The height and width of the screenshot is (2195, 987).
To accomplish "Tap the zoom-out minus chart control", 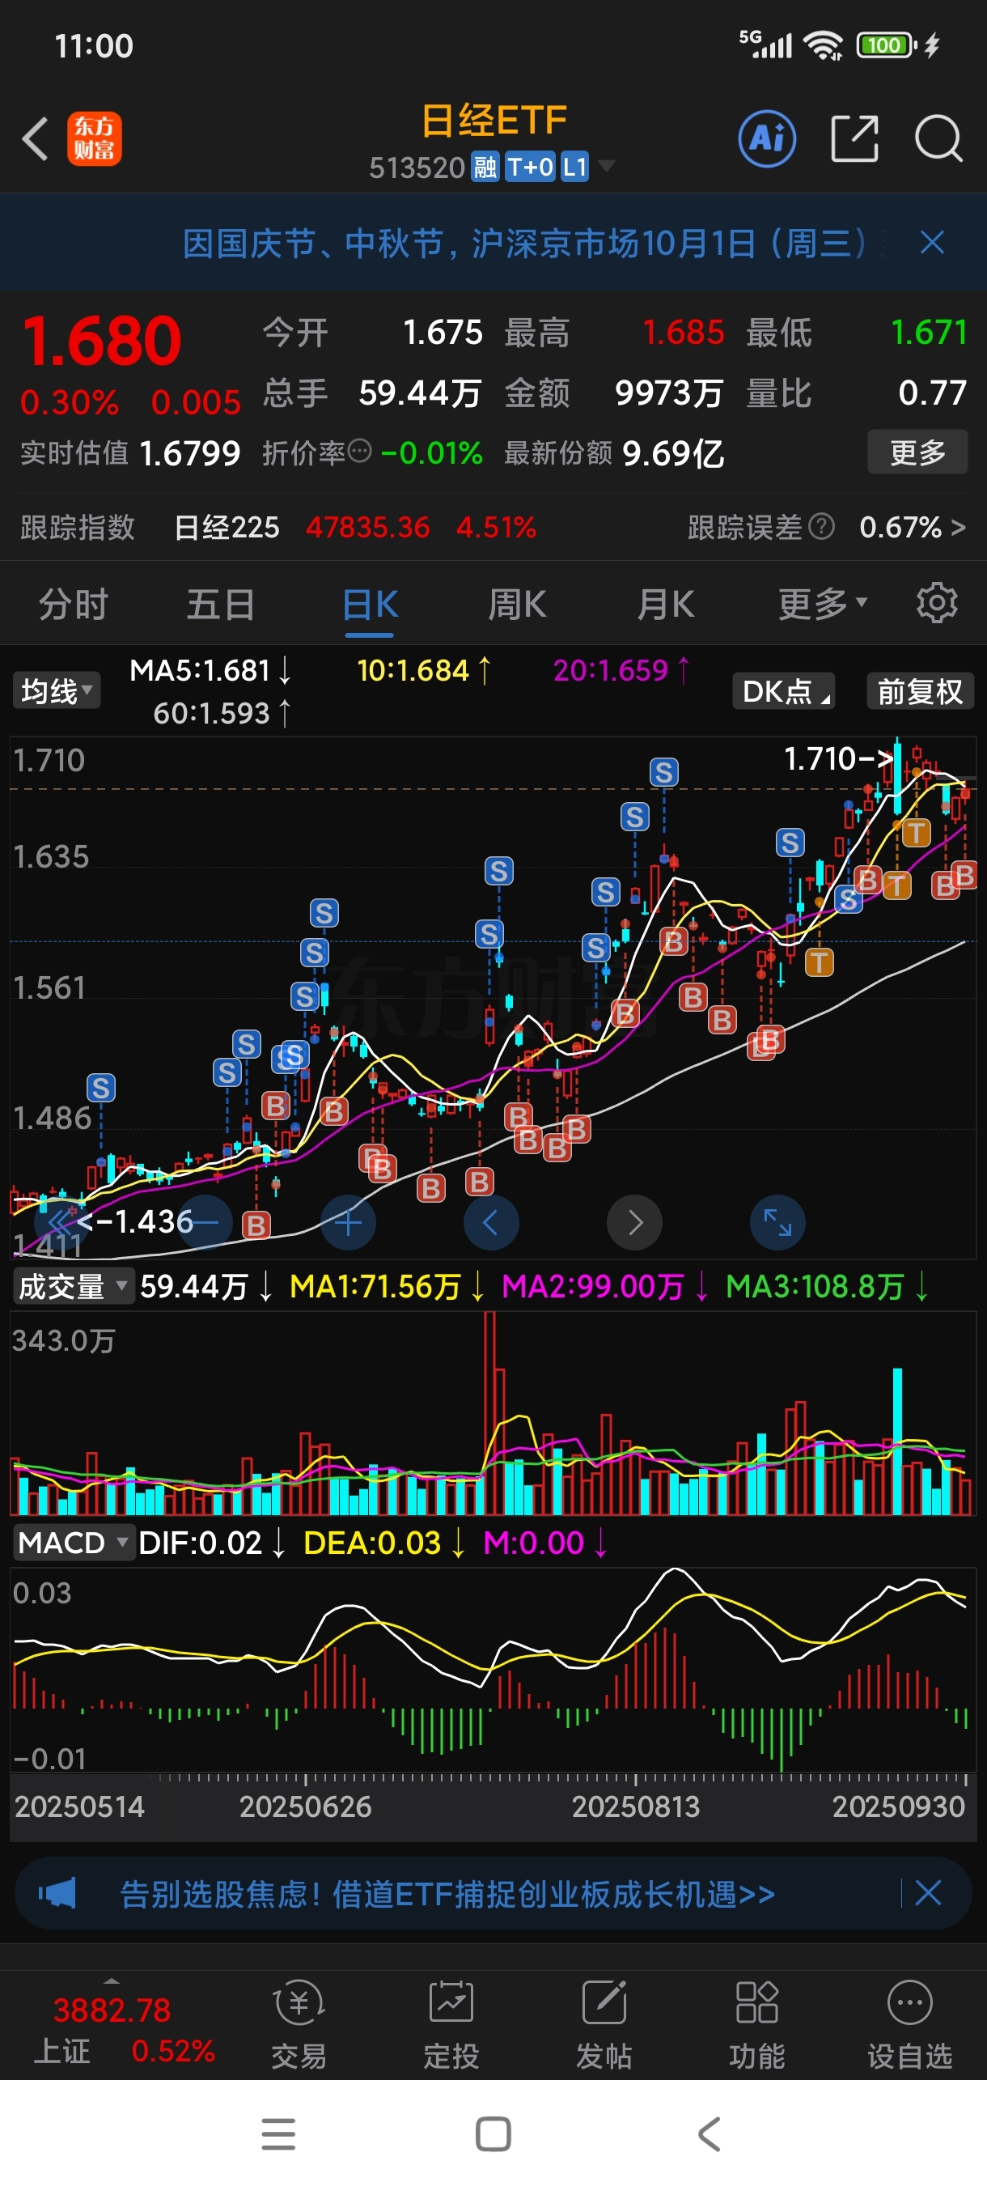I will tap(205, 1222).
